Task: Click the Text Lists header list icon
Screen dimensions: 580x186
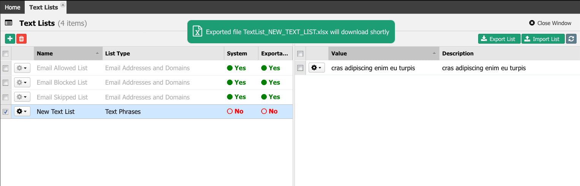Action: click(8, 23)
